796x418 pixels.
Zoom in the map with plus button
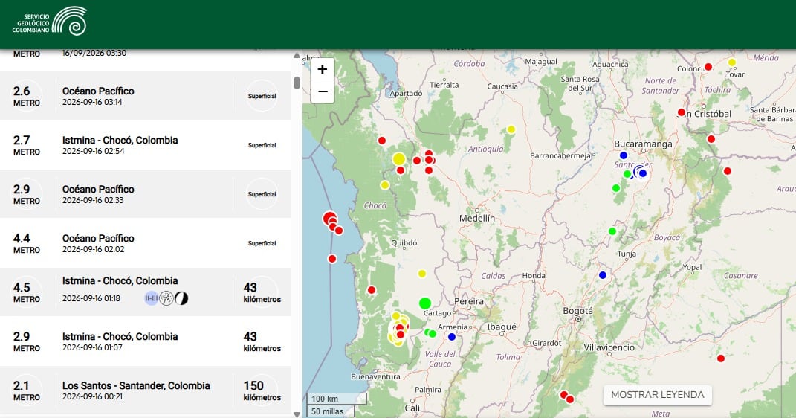(323, 69)
